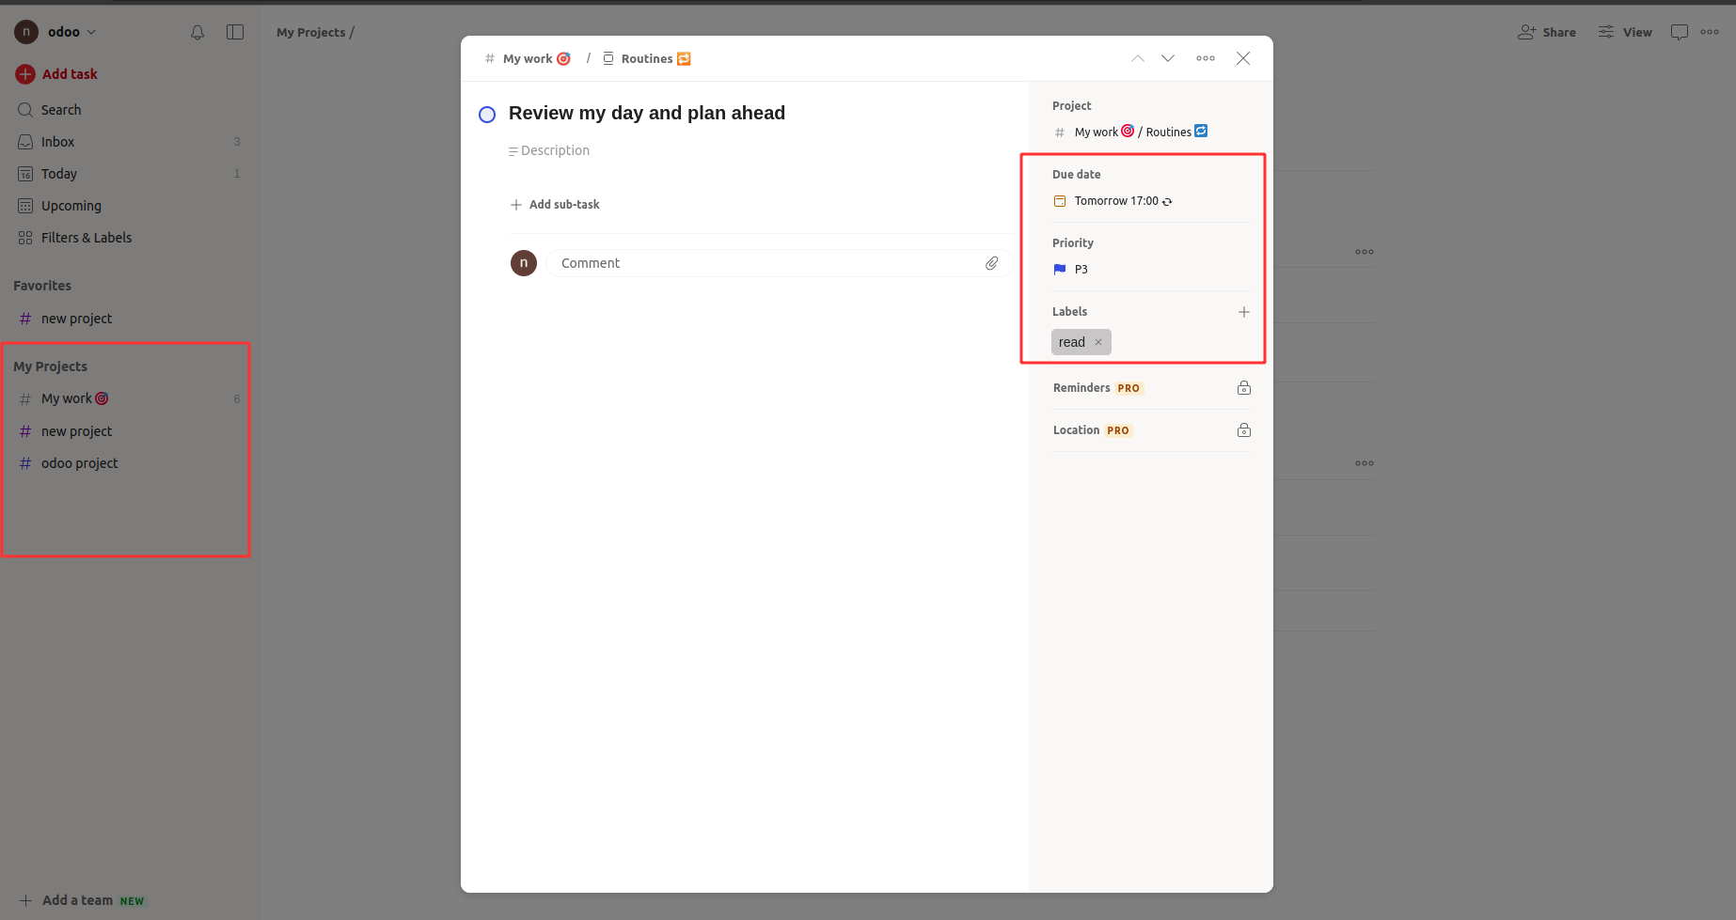Screen dimensions: 1736x920
Task: Open the odoo account dropdown
Action: 63,32
